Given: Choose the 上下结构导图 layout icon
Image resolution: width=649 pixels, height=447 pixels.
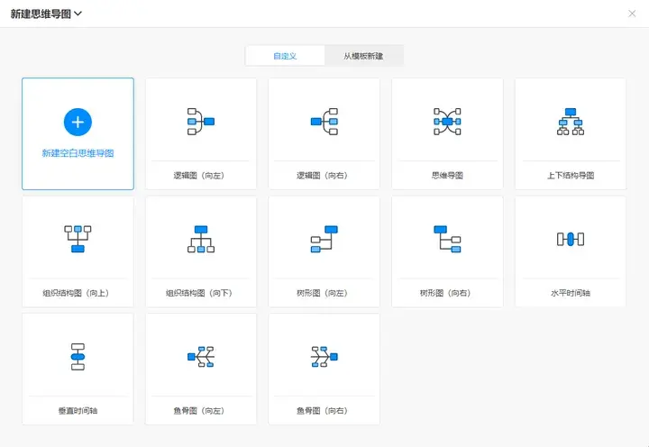Looking at the screenshot, I should point(571,121).
